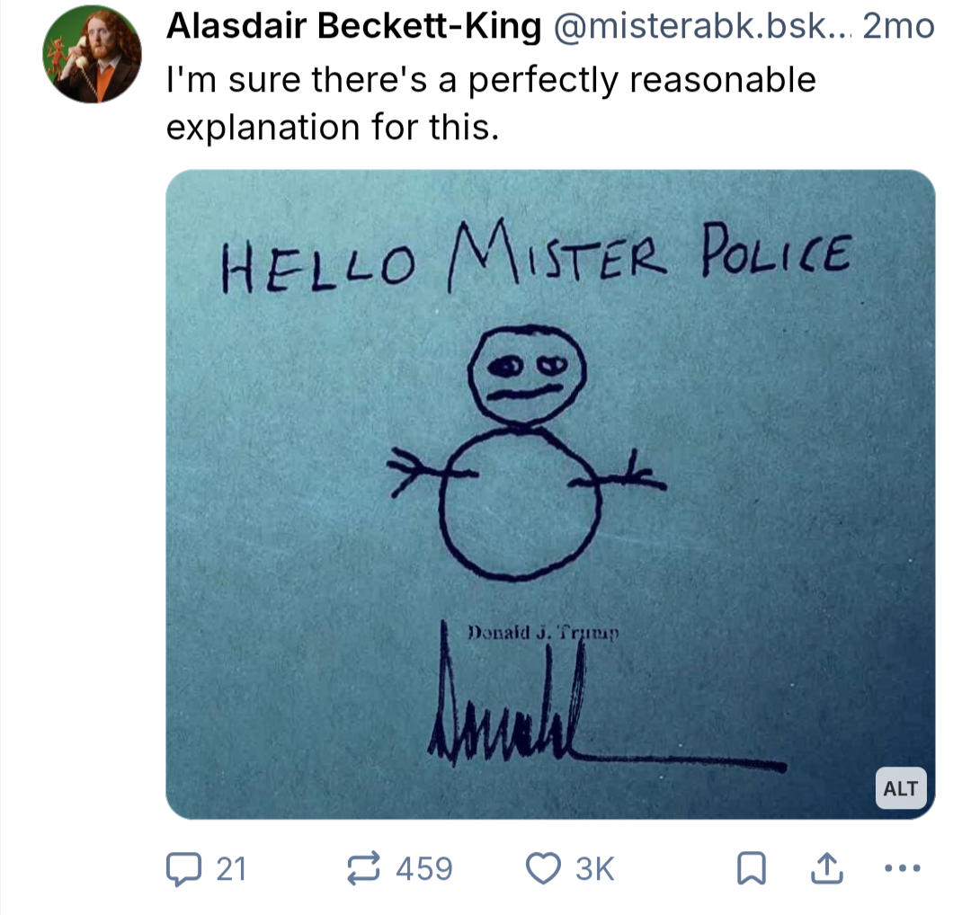Open the three-dot more options menu
The width and height of the screenshot is (971, 915).
[902, 867]
